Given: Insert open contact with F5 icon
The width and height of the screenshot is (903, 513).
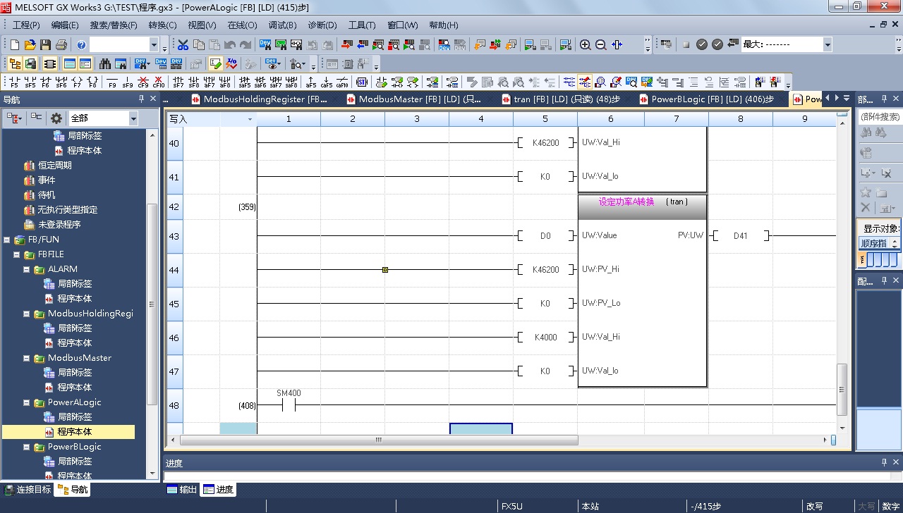Looking at the screenshot, I should tap(15, 82).
